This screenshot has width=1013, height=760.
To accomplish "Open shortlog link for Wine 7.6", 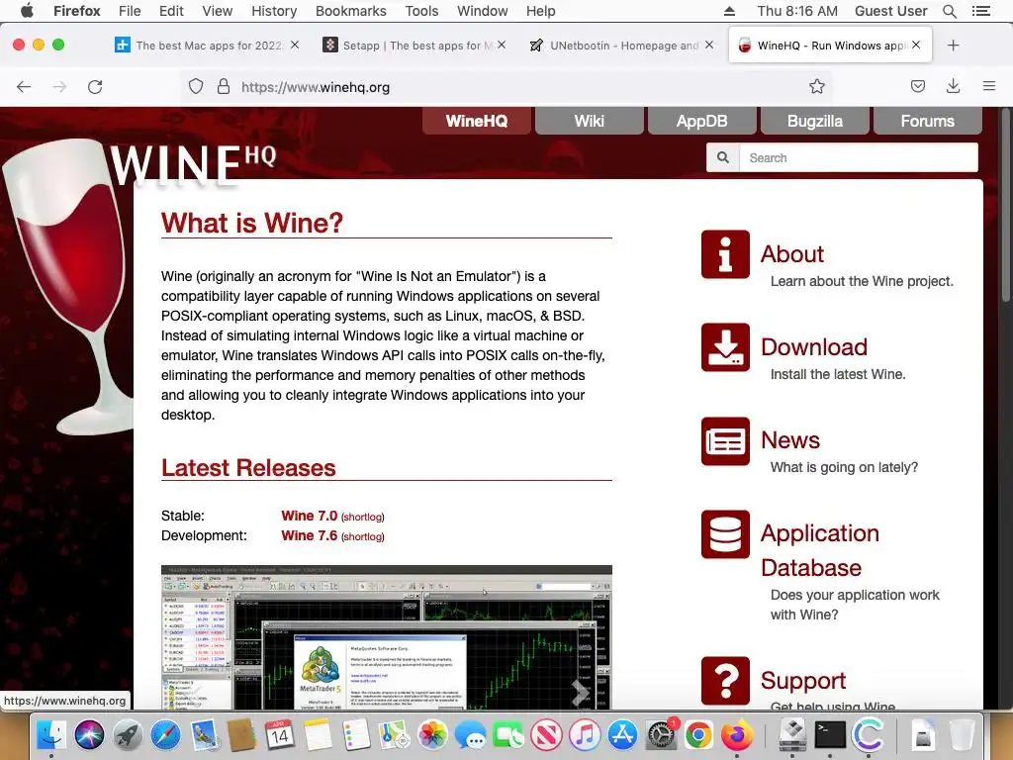I will (362, 536).
